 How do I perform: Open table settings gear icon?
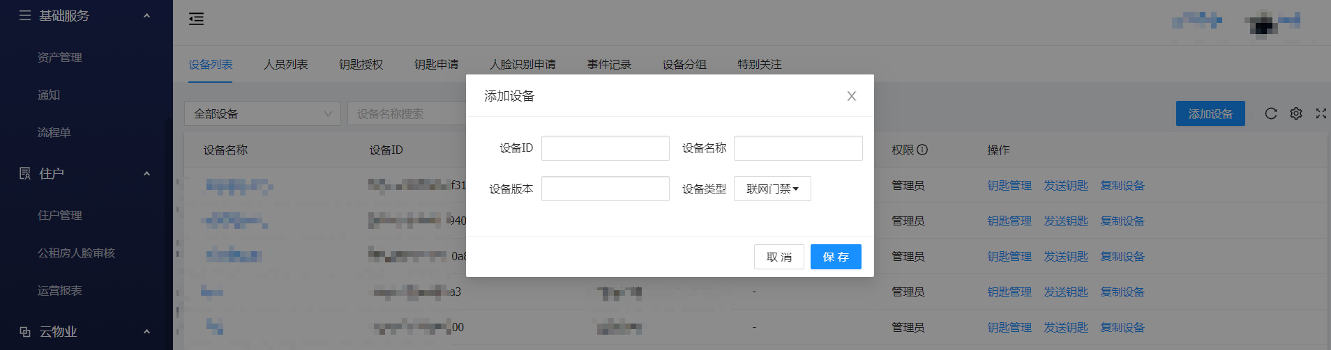point(1295,113)
